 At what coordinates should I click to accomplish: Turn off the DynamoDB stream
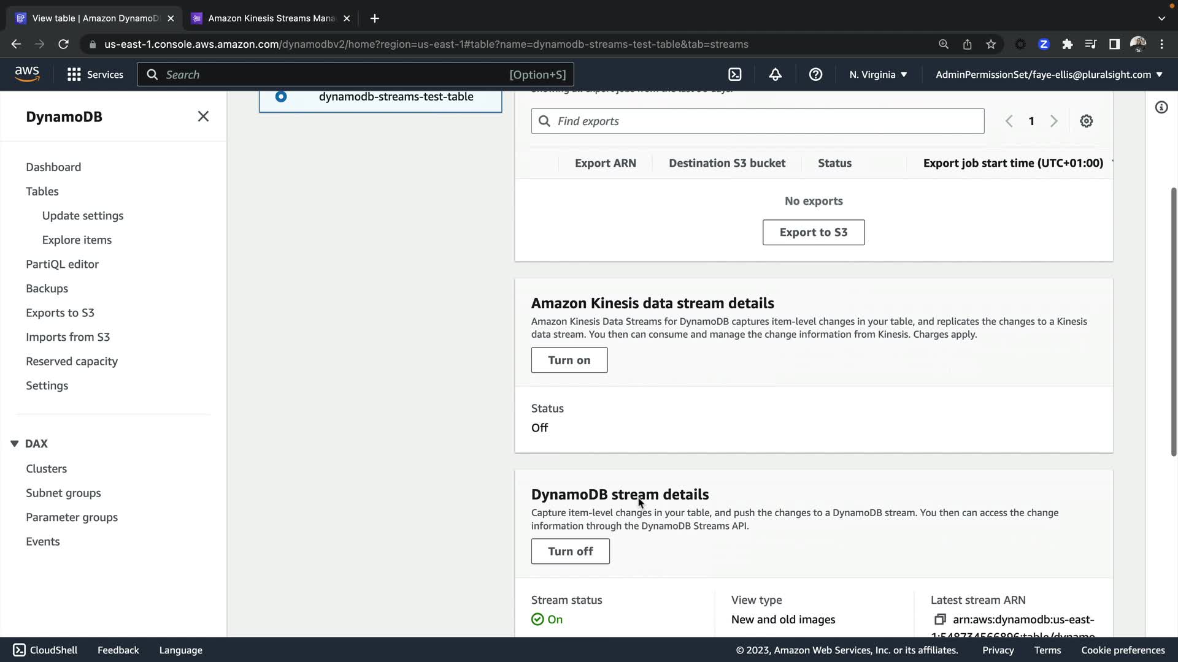pyautogui.click(x=570, y=551)
